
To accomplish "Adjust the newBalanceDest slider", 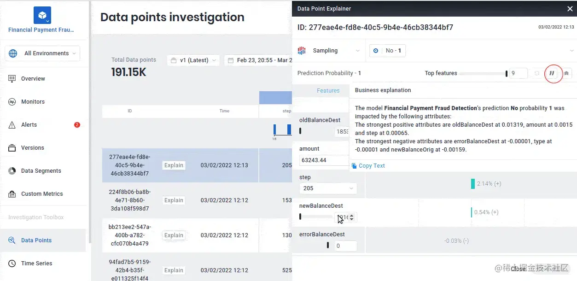I will [x=316, y=217].
